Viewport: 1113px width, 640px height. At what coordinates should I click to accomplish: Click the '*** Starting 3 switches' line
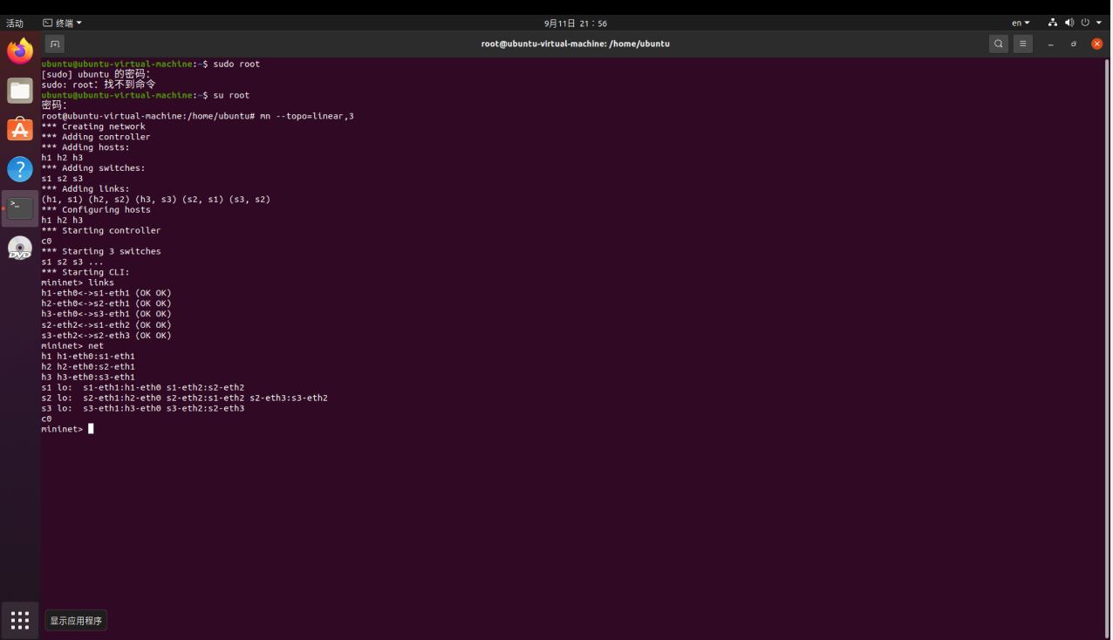pos(101,251)
